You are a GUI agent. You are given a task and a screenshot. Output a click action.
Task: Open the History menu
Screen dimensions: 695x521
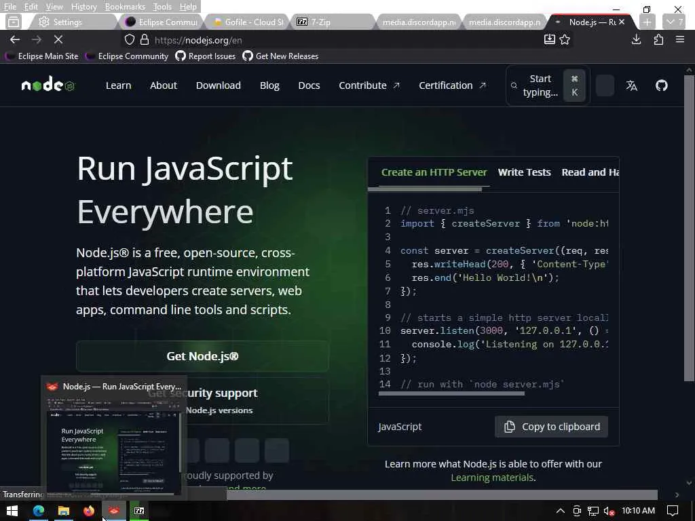tap(83, 7)
